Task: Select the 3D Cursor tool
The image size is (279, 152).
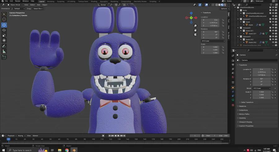Action: 4,19
